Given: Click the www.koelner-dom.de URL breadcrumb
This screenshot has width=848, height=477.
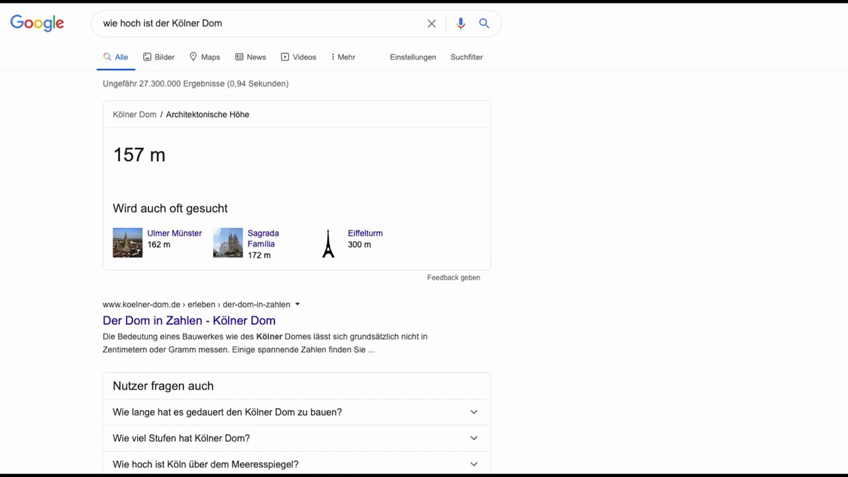Looking at the screenshot, I should [x=196, y=305].
